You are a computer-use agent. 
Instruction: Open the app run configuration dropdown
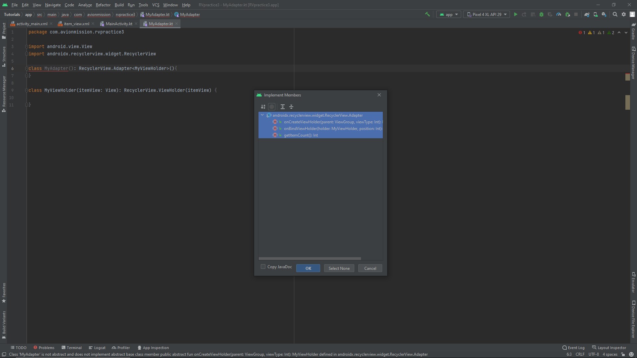(x=449, y=15)
